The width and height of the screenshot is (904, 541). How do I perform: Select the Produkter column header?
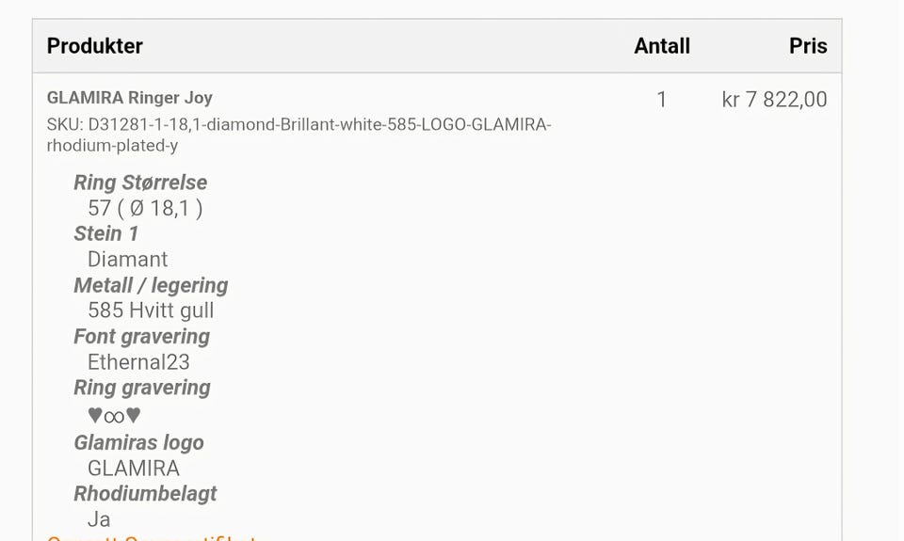[x=95, y=46]
